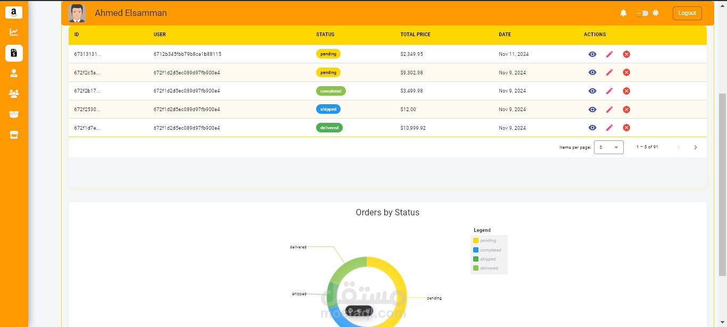Go to previous page of orders
Image resolution: width=727 pixels, height=327 pixels.
click(x=679, y=147)
